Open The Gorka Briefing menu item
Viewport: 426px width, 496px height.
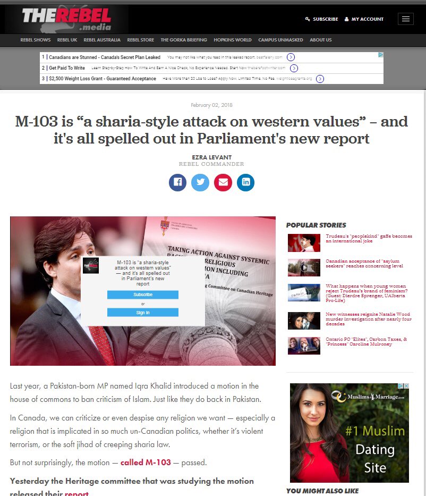click(x=184, y=40)
